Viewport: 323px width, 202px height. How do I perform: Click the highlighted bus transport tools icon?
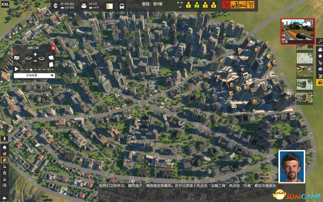pos(320,82)
